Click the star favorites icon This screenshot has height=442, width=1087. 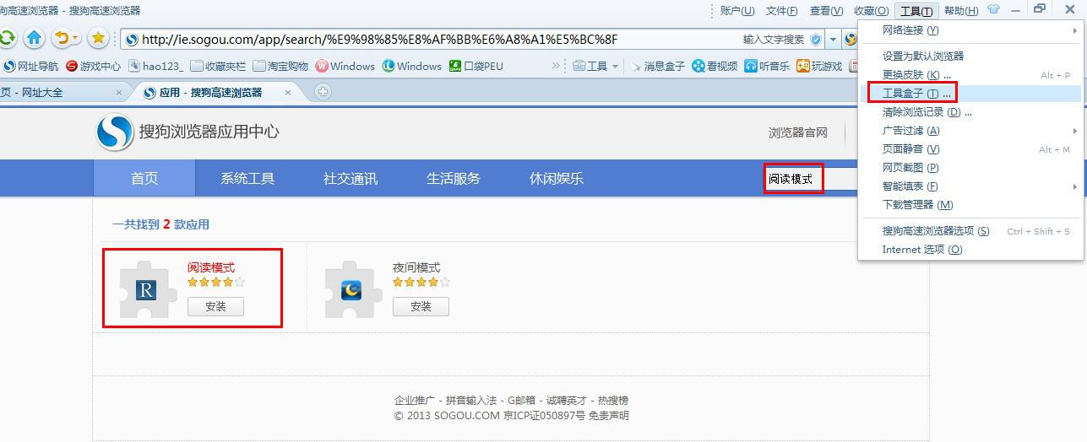coord(98,38)
